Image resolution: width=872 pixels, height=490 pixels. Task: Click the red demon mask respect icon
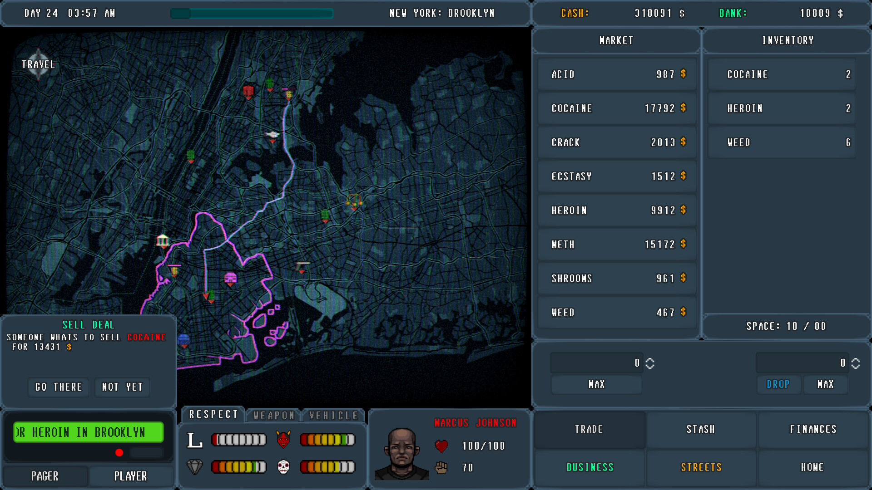click(x=283, y=439)
